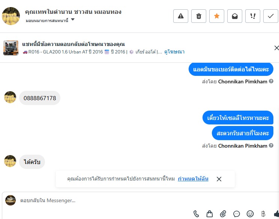Screen dimensions: 279x219
Task: Toggle the orange star follow-up marker
Action: point(217,16)
